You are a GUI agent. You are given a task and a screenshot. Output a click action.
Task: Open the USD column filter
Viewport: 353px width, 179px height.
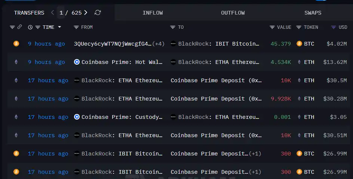pos(334,27)
